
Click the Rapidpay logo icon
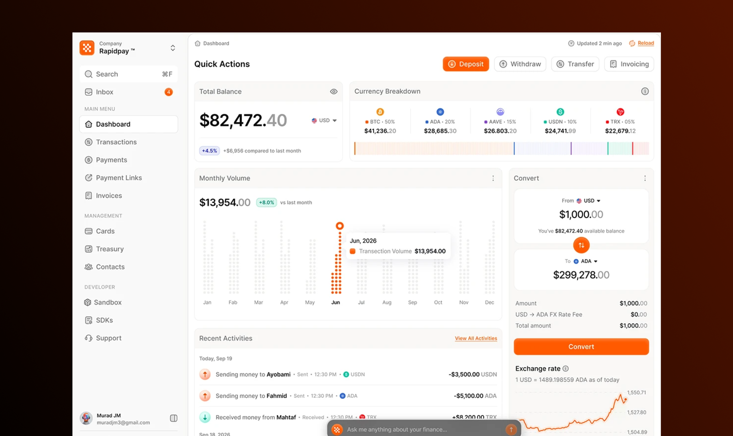(x=87, y=48)
